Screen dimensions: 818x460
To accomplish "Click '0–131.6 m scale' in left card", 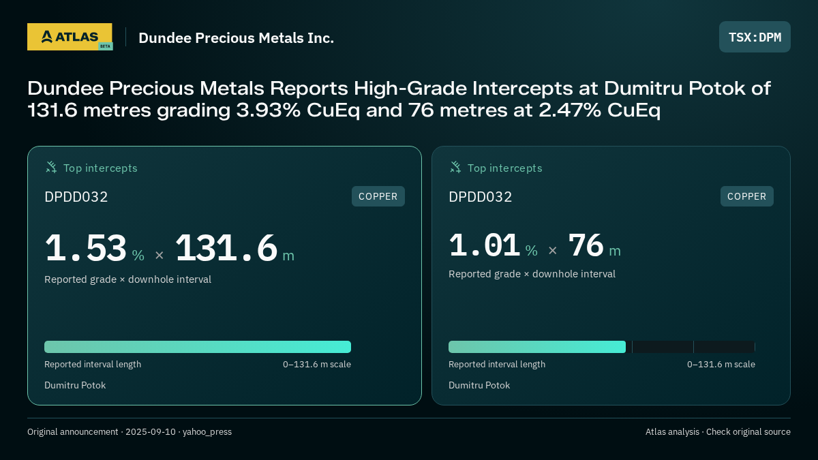I will [317, 365].
